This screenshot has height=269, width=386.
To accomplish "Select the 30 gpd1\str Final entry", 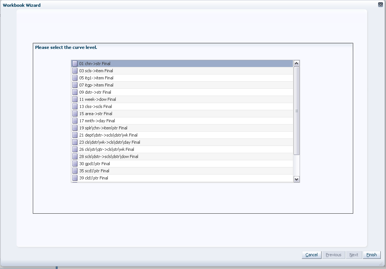I will pyautogui.click(x=182, y=163).
